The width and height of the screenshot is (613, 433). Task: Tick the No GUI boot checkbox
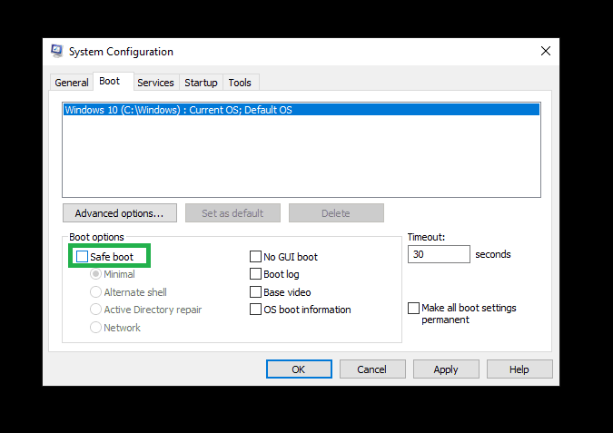pyautogui.click(x=256, y=257)
